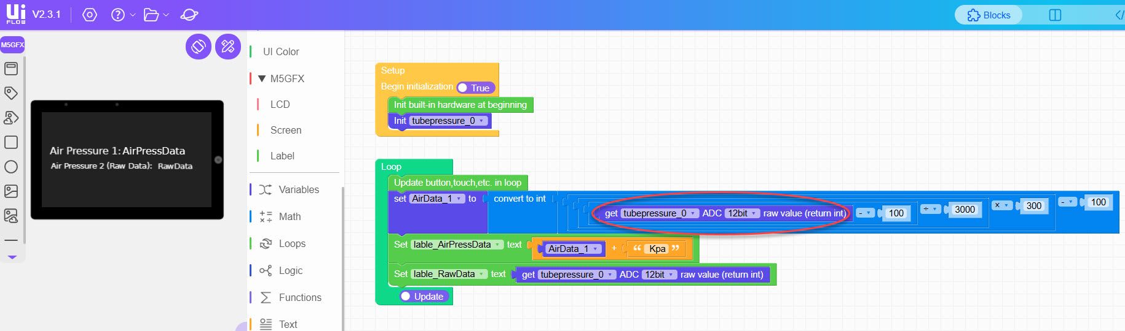Edit the far-right 100 number field
Viewport: 1125px width, 331px height.
pos(1098,202)
